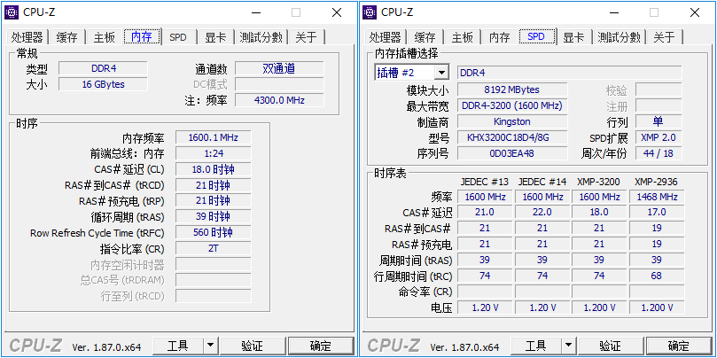This screenshot has height=358, width=717.
Task: Switch to 内存 tab in right window
Action: [500, 37]
